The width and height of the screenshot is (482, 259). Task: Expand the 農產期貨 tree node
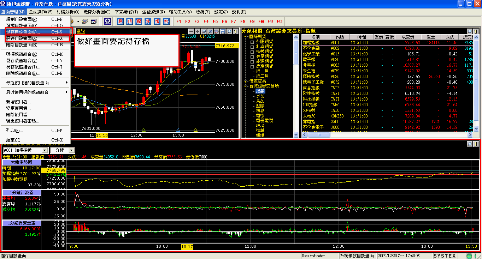tap(252, 66)
